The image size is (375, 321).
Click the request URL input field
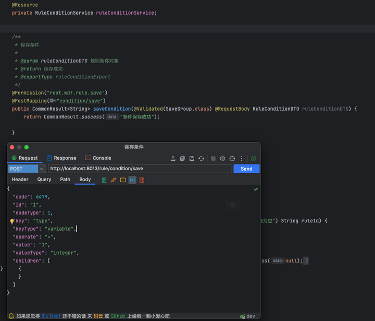click(140, 169)
